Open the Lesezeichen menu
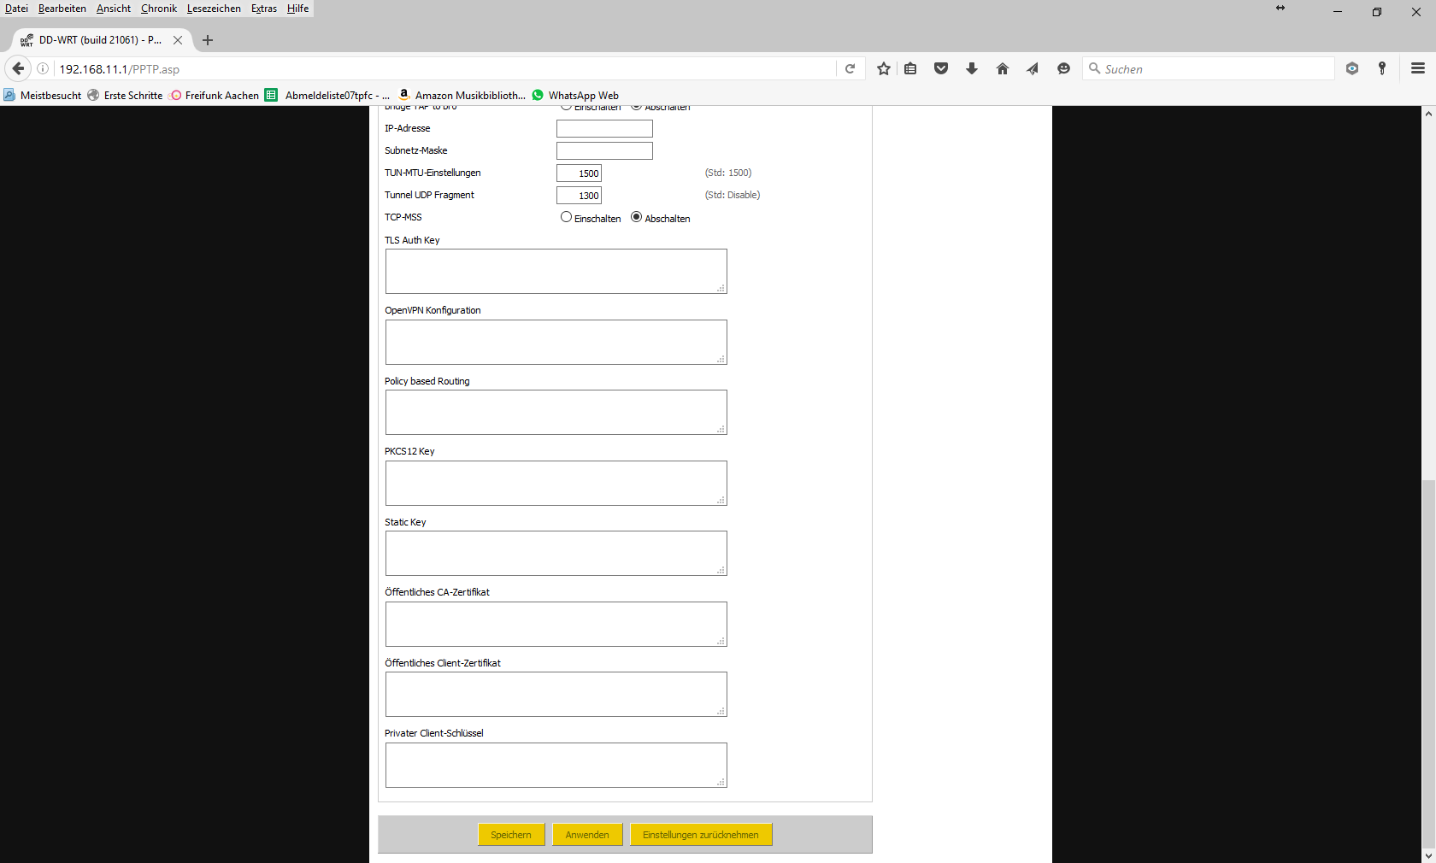This screenshot has width=1436, height=863. tap(214, 9)
